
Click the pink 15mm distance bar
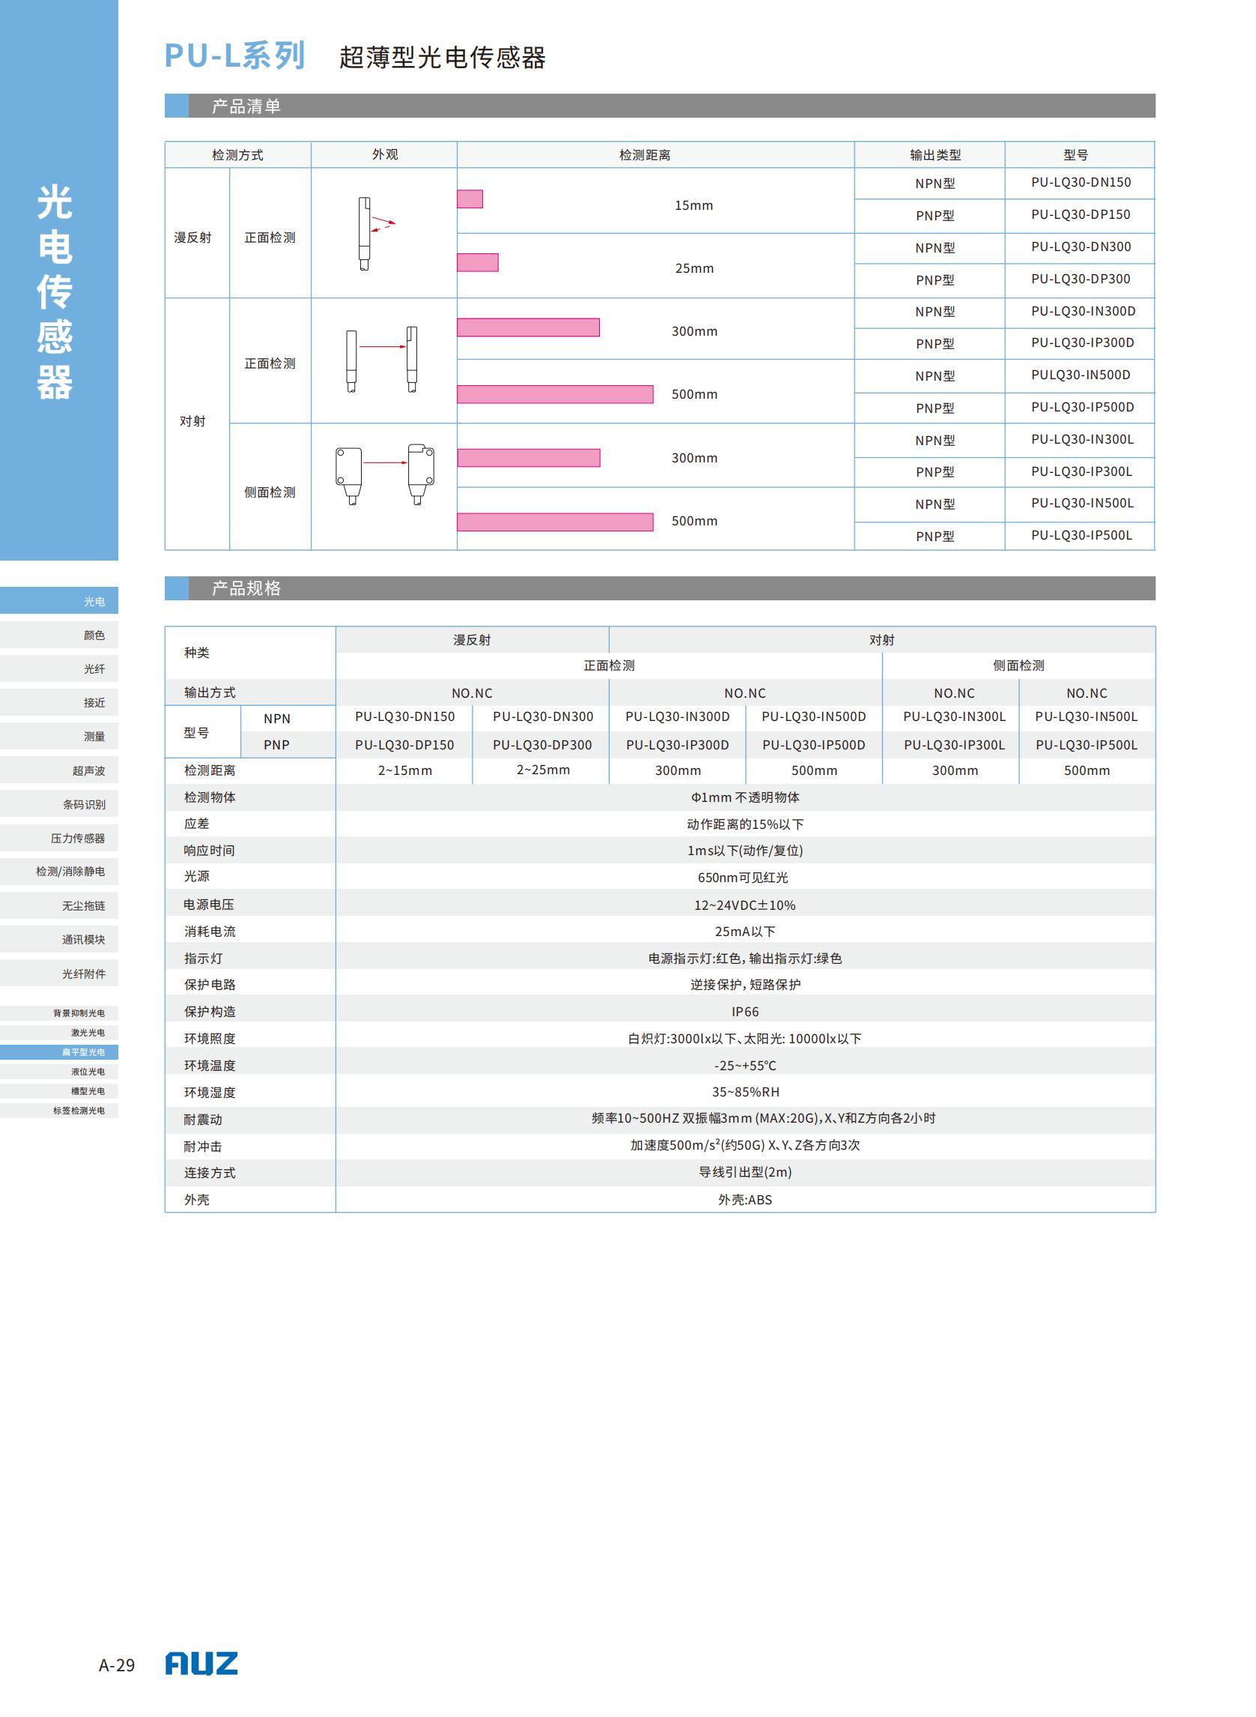470,199
